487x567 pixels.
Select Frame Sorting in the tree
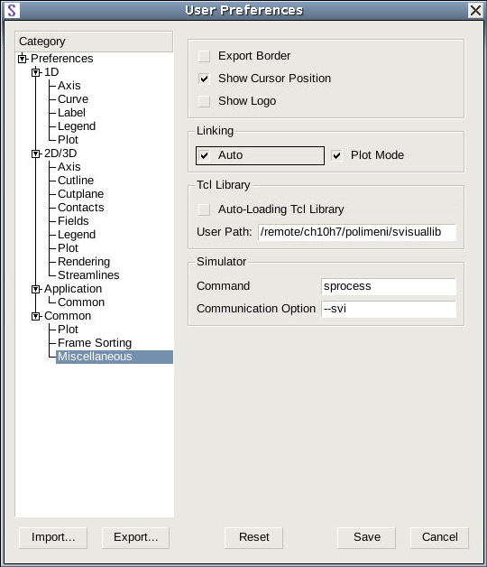(x=95, y=343)
